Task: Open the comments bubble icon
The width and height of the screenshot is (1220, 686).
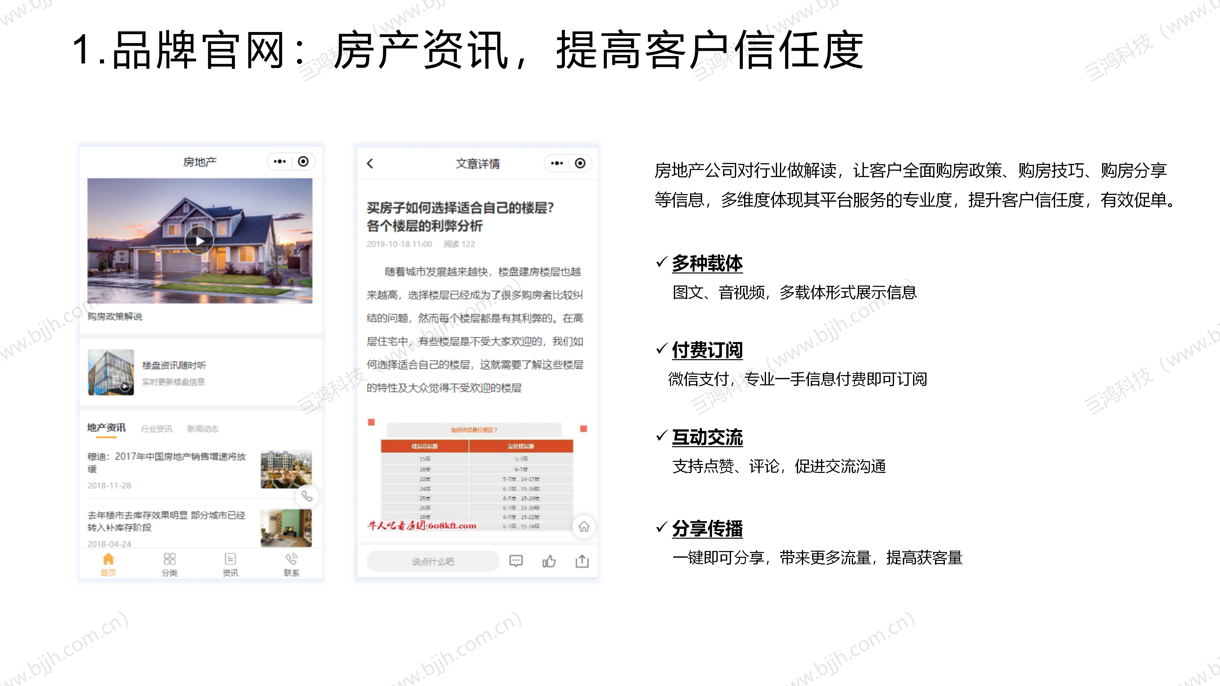Action: point(516,561)
